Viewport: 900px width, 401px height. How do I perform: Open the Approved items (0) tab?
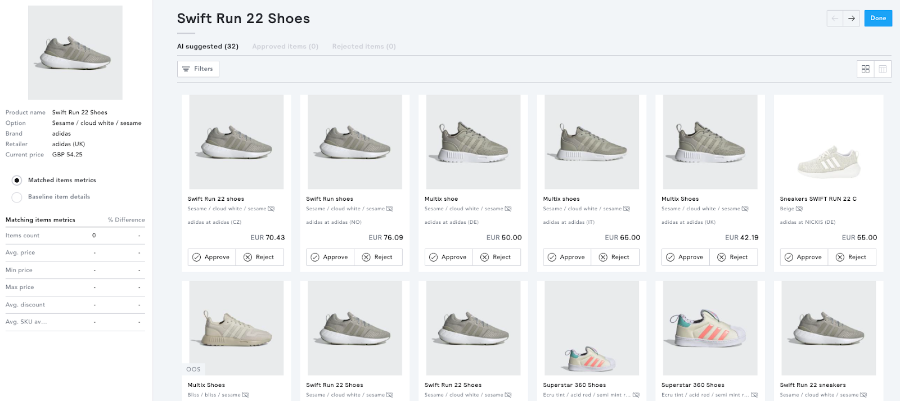285,47
